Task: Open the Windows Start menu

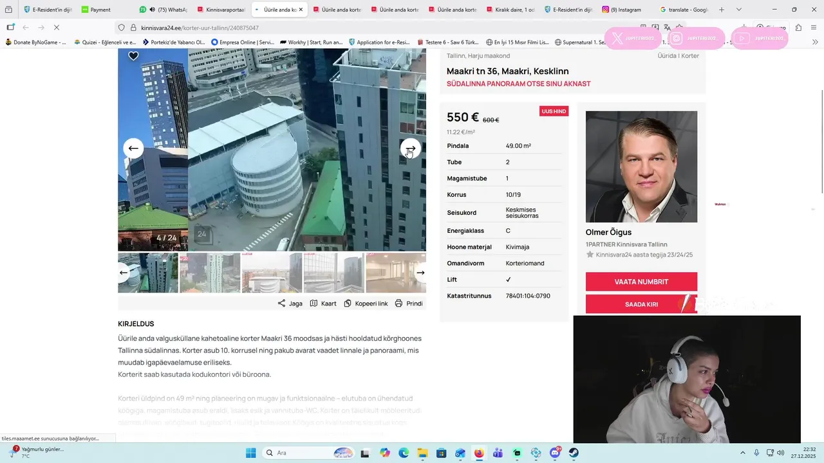Action: (x=250, y=453)
